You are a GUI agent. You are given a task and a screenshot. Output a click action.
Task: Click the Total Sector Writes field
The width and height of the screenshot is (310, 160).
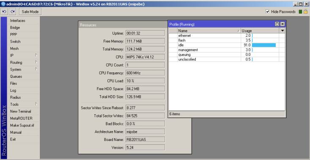[x=145, y=116]
